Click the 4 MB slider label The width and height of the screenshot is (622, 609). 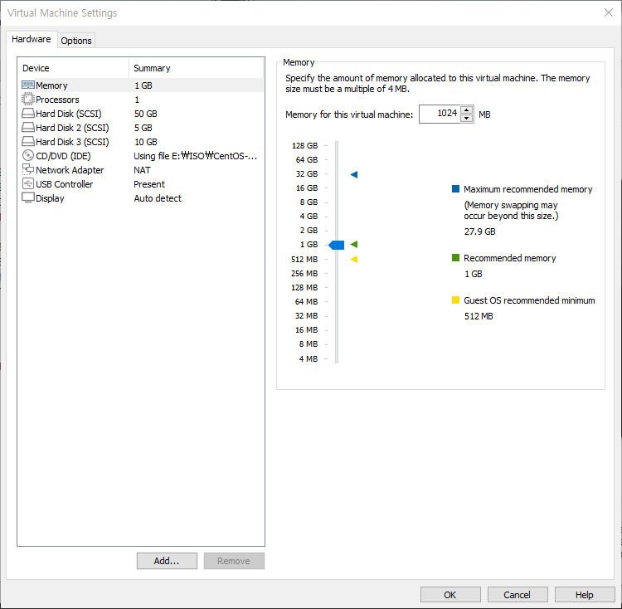click(309, 358)
